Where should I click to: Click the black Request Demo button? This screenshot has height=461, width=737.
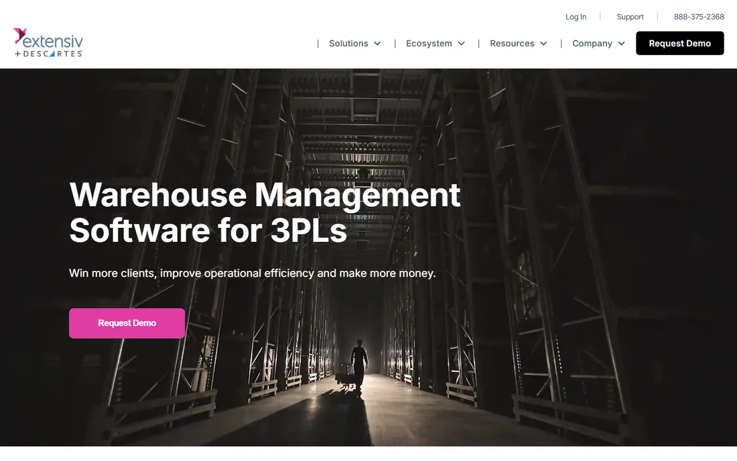(679, 44)
